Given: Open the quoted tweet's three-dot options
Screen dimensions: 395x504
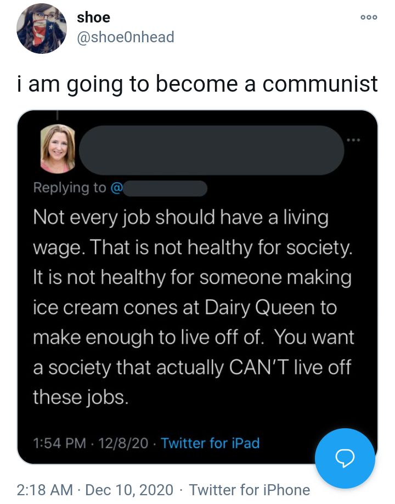Looking at the screenshot, I should (x=353, y=140).
